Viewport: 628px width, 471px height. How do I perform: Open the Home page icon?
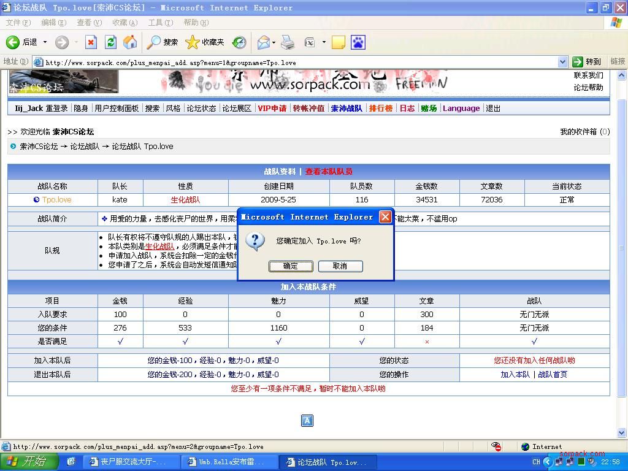[130, 42]
